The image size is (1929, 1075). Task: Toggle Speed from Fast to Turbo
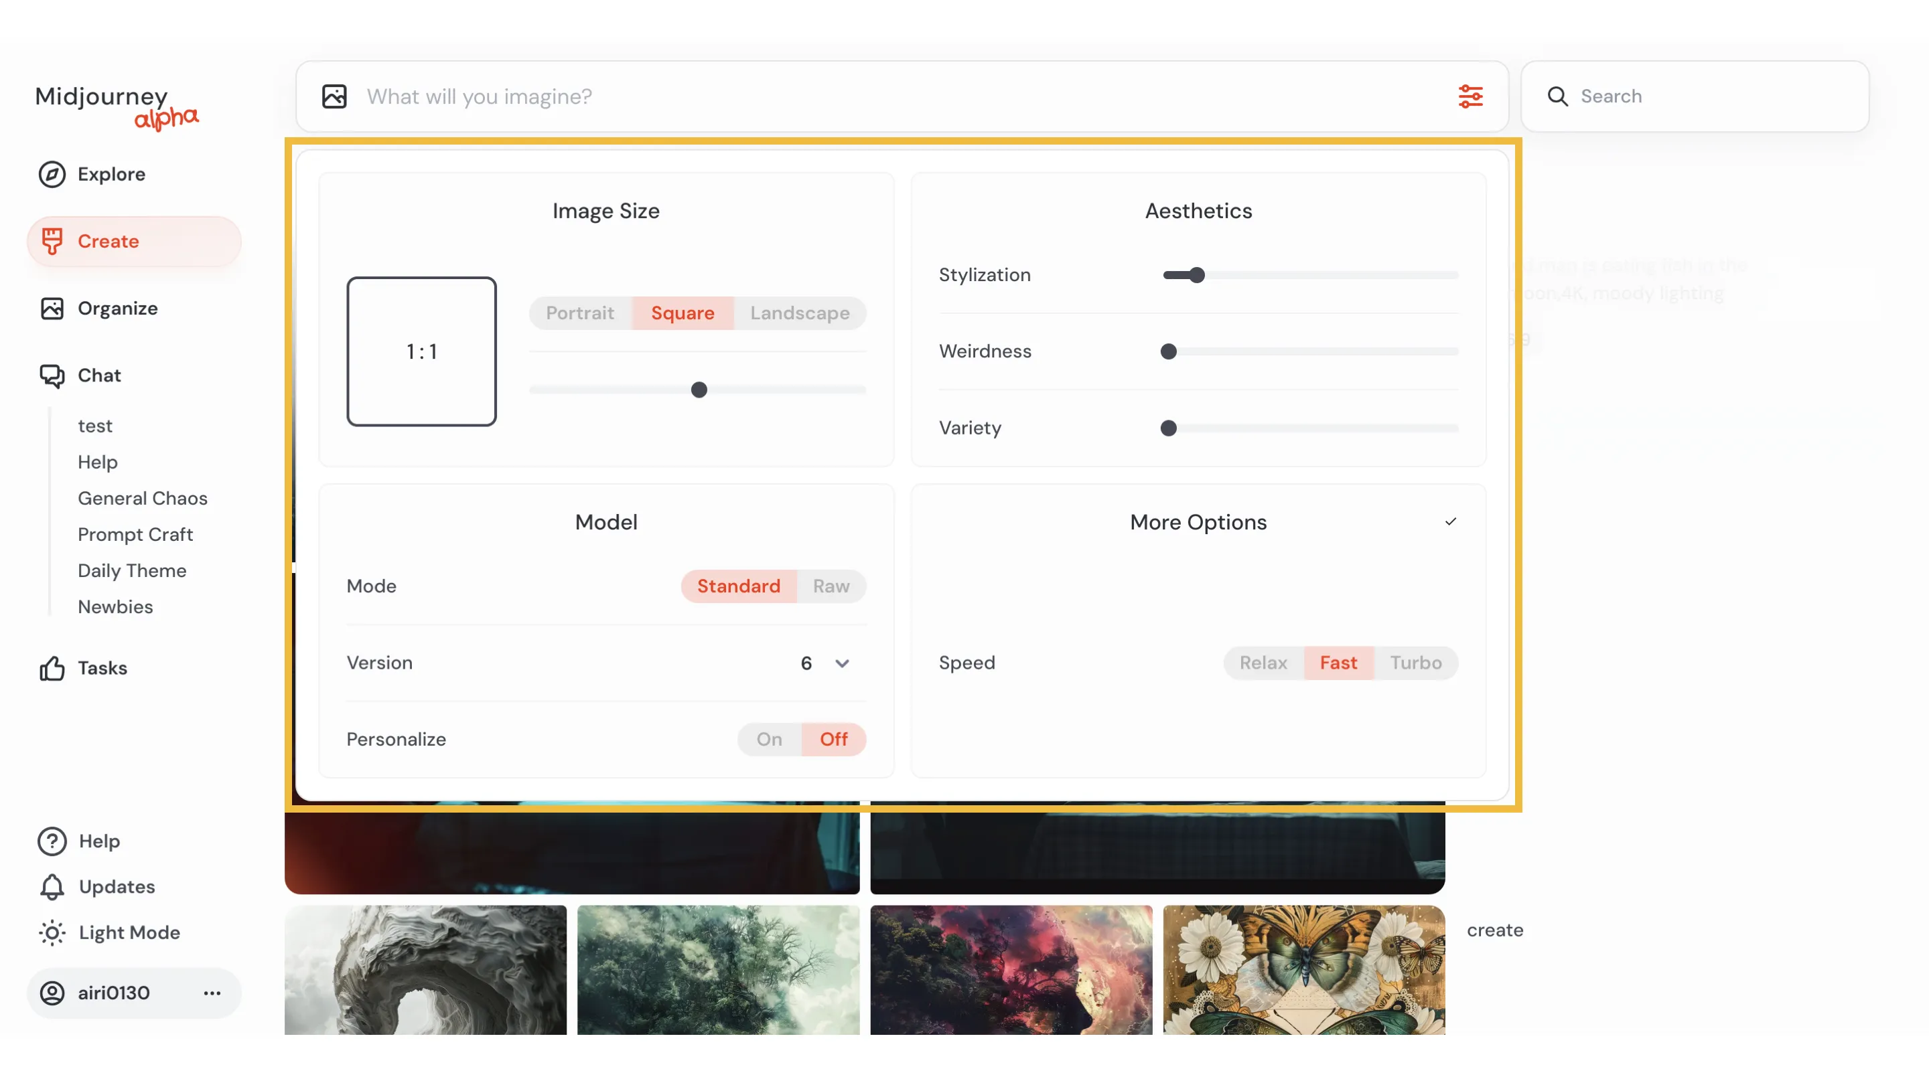click(x=1415, y=662)
